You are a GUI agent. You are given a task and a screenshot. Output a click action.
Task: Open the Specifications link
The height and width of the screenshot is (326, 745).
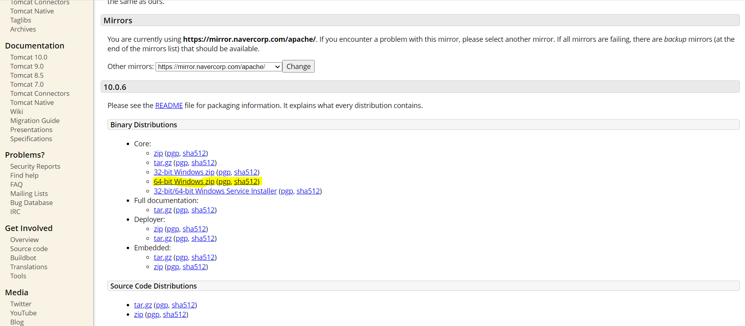pyautogui.click(x=31, y=139)
